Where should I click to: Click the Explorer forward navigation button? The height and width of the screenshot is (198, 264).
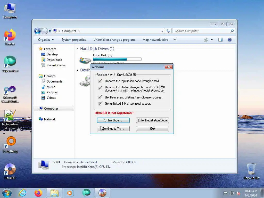coord(45,31)
